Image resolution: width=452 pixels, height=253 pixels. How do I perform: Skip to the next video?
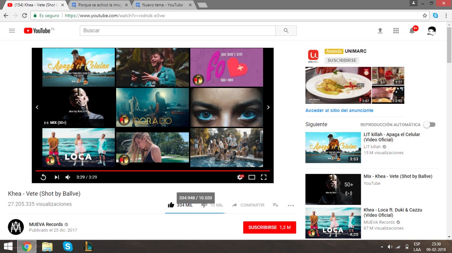point(56,177)
